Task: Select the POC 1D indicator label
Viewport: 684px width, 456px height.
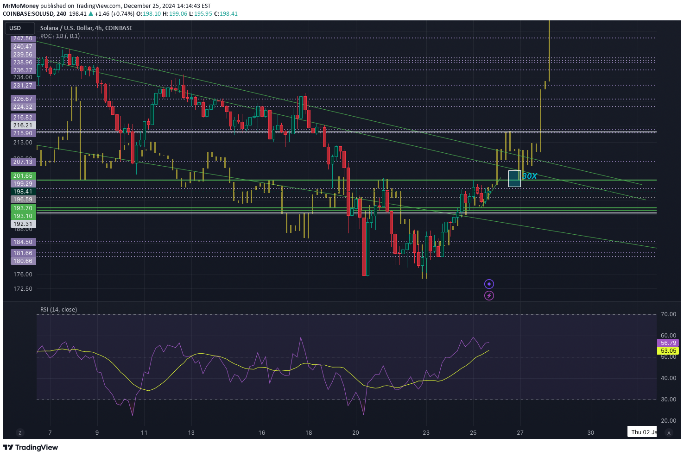Action: pyautogui.click(x=60, y=36)
